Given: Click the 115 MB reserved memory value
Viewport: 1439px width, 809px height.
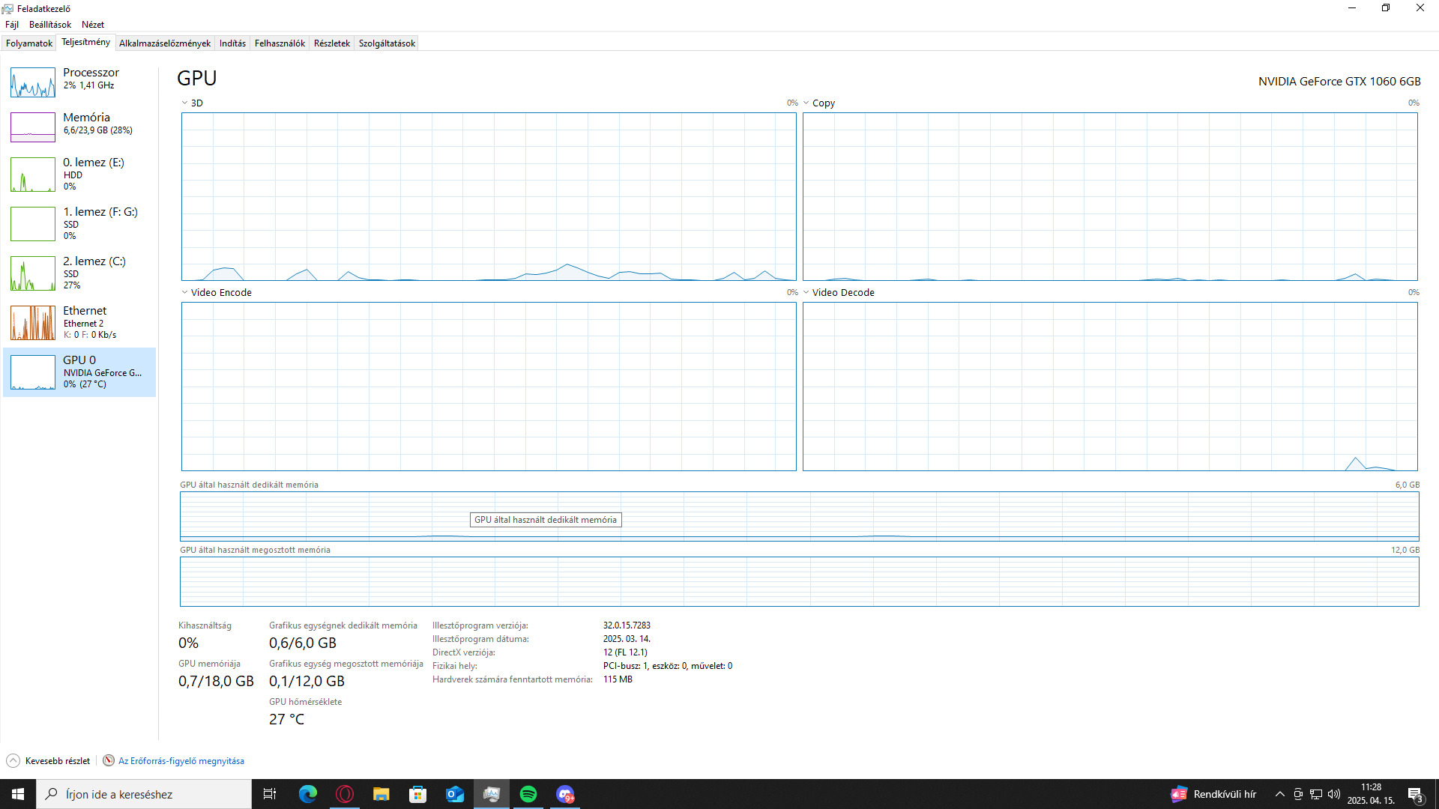Looking at the screenshot, I should [618, 679].
